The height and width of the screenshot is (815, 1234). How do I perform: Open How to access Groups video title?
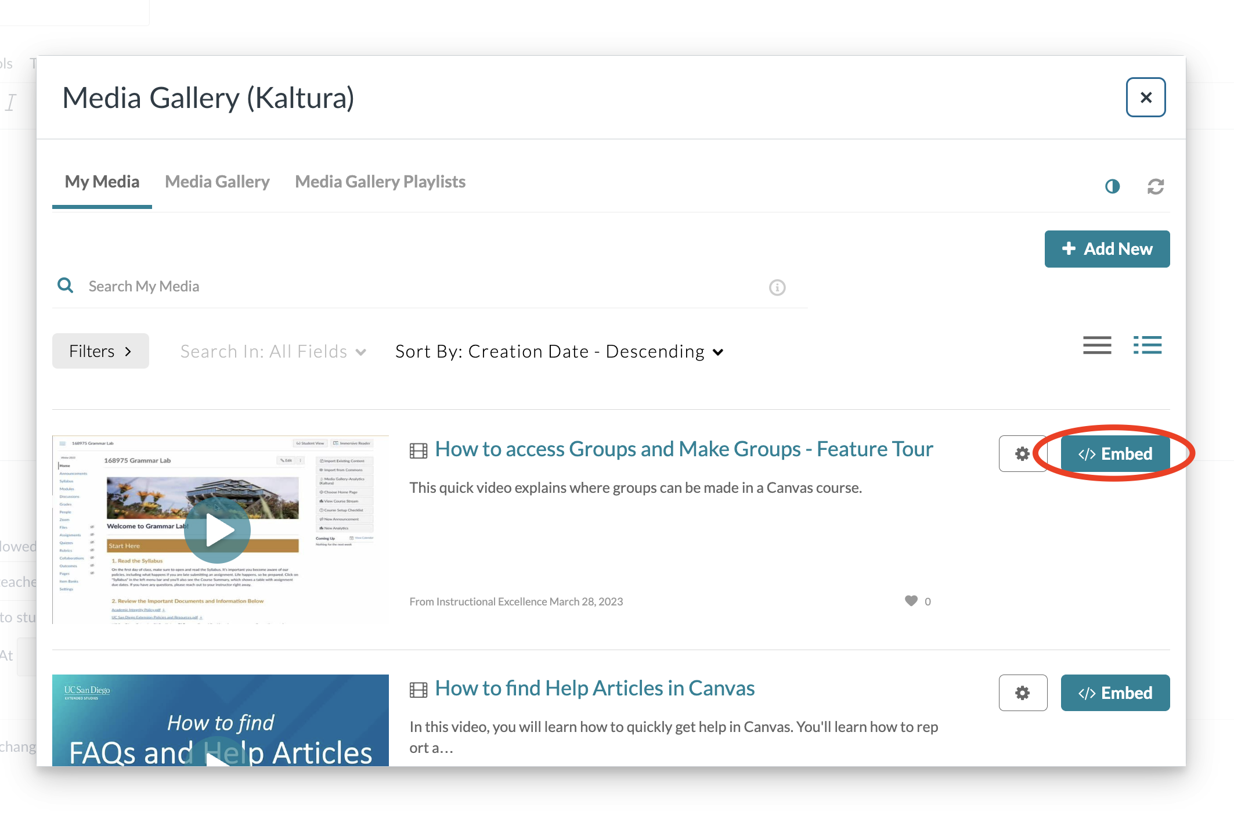pos(684,449)
